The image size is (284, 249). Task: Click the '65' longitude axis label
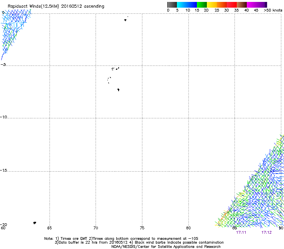(x=50, y=228)
